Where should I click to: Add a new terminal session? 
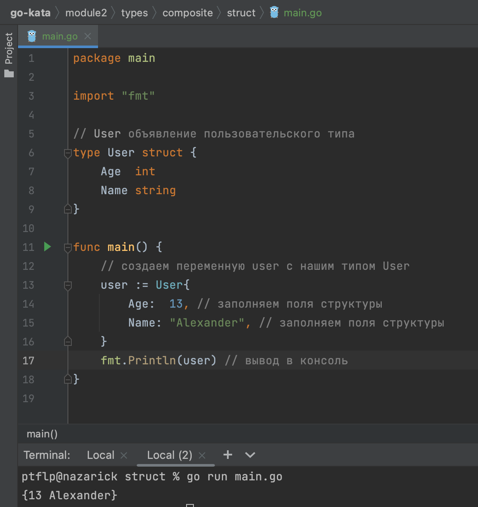click(228, 455)
